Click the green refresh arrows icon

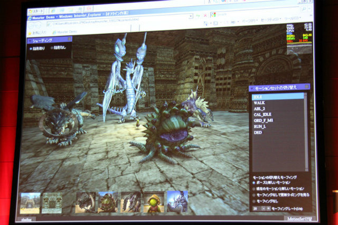click(198, 16)
